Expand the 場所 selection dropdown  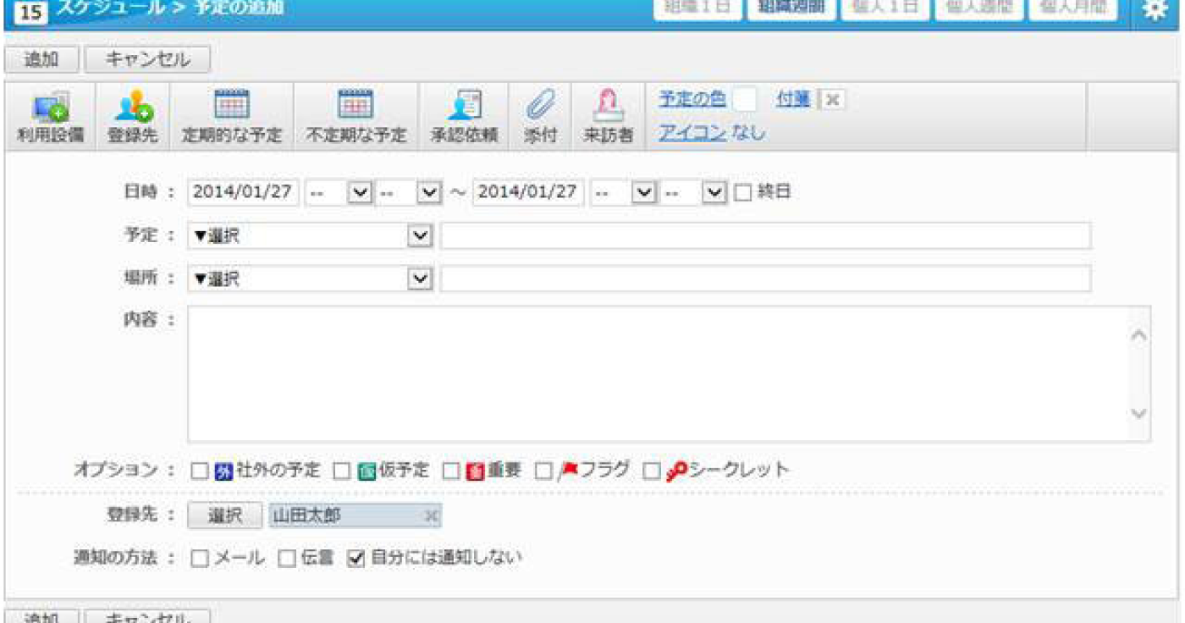pos(311,278)
